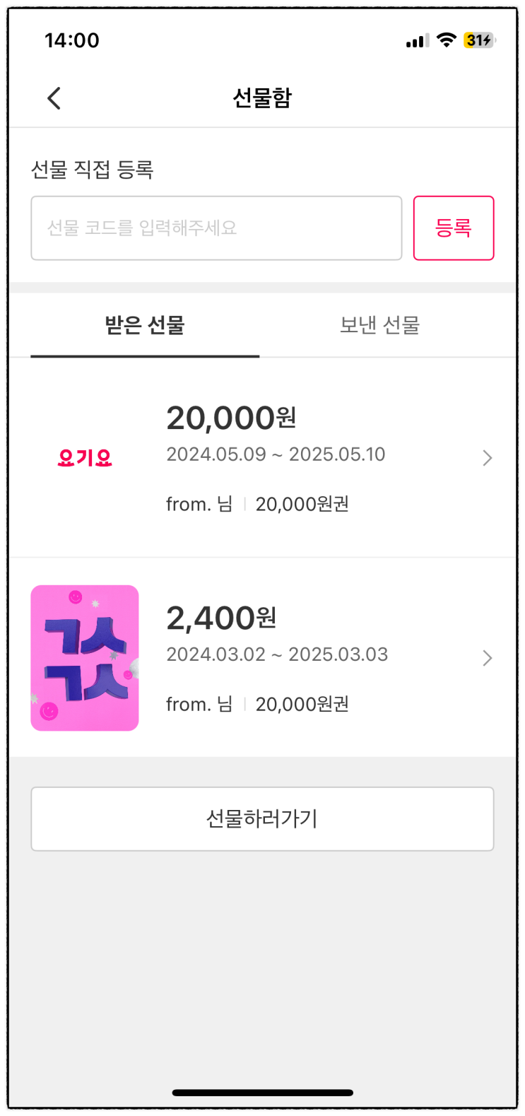Switch to the 받은 선물 tab
The image size is (525, 1116).
[145, 325]
